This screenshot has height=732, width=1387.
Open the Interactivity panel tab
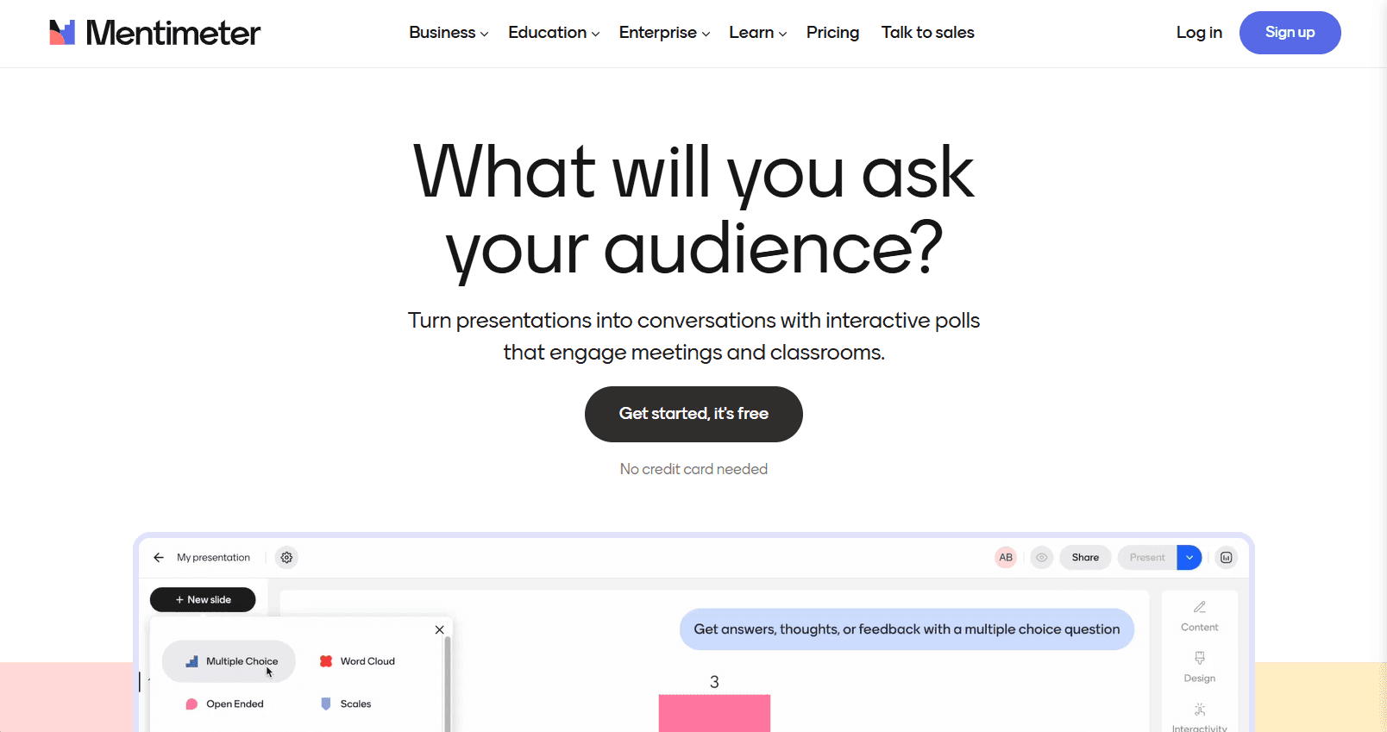(x=1199, y=717)
